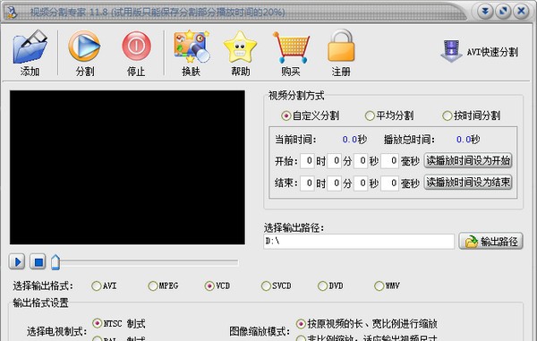
Task: Click the 结束 minutes input field
Action: click(334, 183)
